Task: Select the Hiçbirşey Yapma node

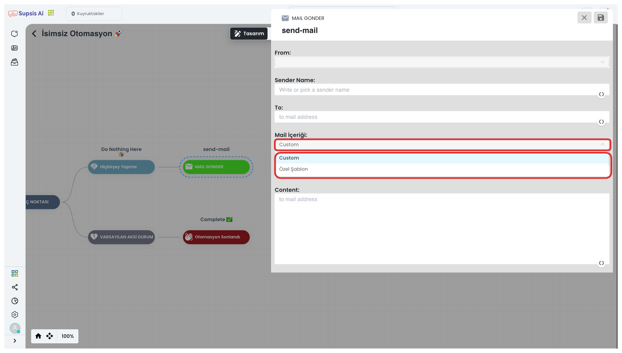Action: [121, 167]
